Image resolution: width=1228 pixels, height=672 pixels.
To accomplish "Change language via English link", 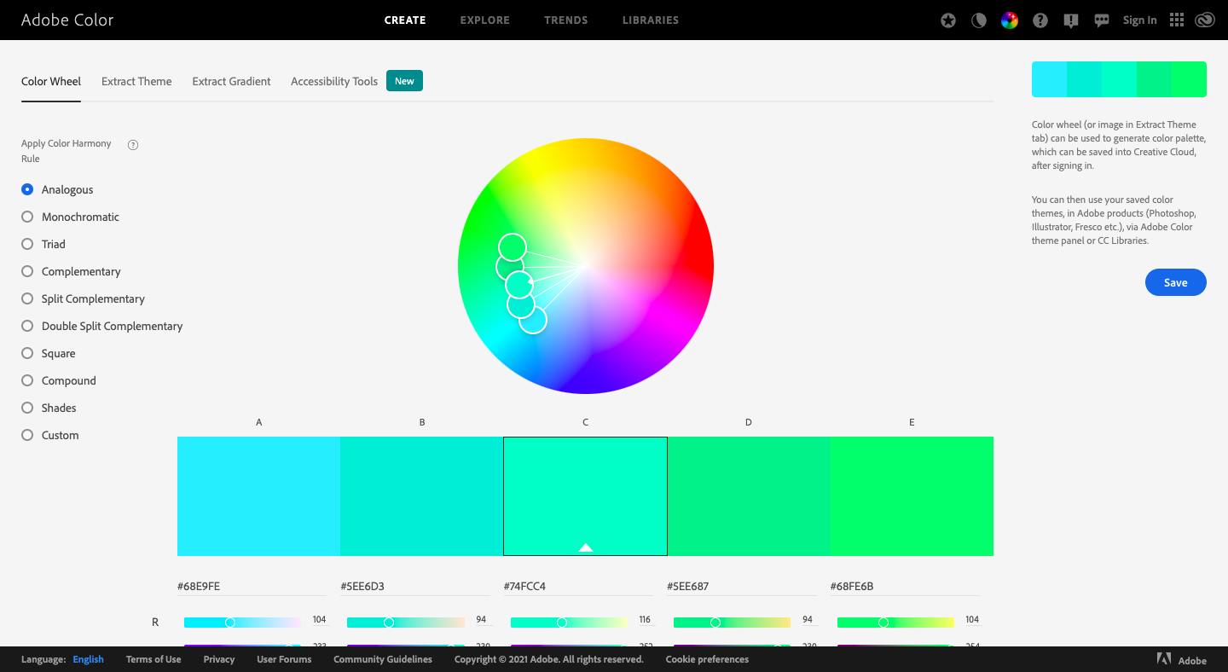I will [x=88, y=659].
